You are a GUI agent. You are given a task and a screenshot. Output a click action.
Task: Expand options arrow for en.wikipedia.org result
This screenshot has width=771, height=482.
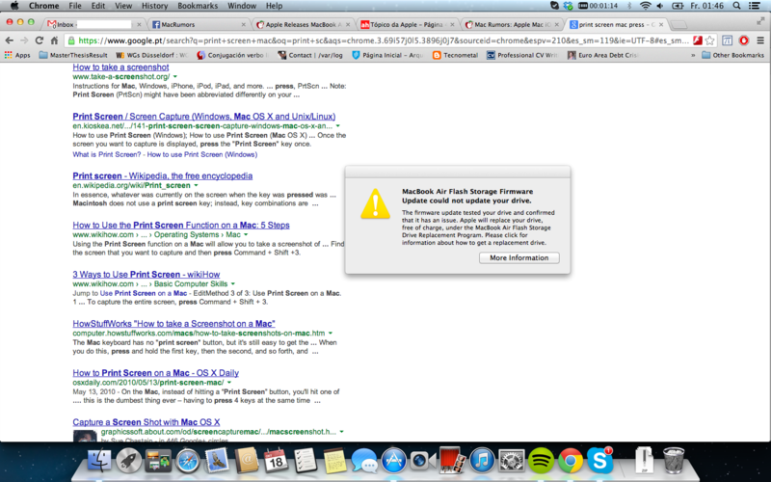pyautogui.click(x=196, y=185)
